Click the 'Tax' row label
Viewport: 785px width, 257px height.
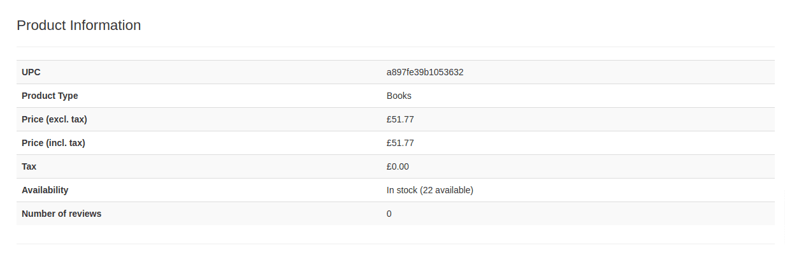29,166
